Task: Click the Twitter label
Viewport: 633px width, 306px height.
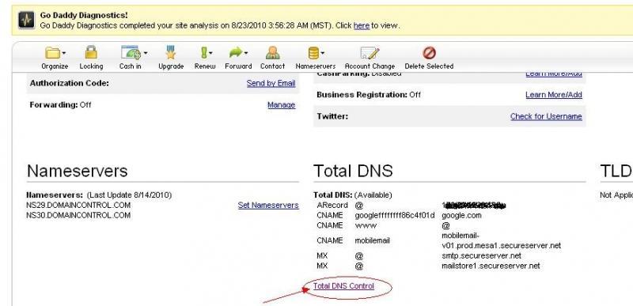Action: [x=332, y=116]
